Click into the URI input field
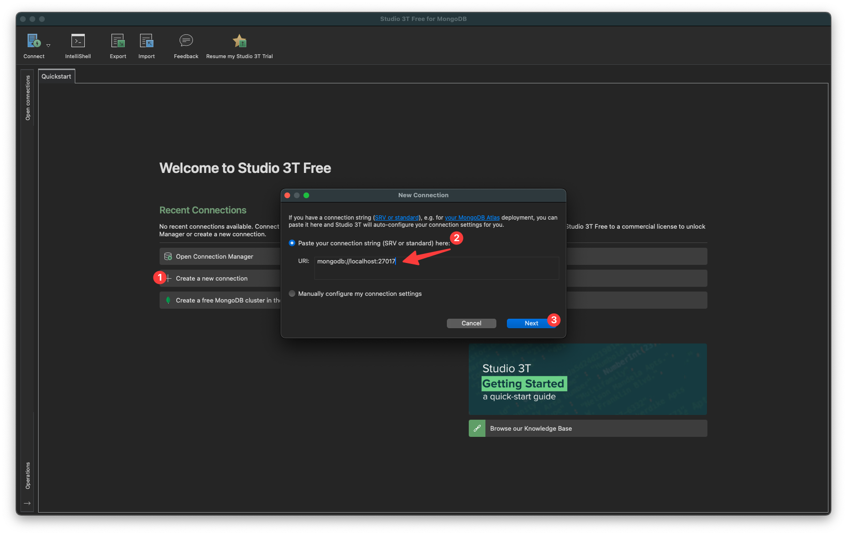 click(x=436, y=268)
